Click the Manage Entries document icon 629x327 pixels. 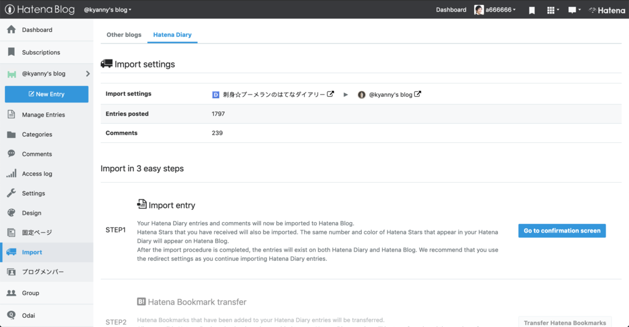pos(11,114)
